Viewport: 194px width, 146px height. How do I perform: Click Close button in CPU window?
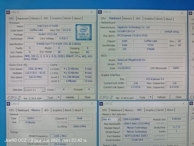(x=87, y=97)
